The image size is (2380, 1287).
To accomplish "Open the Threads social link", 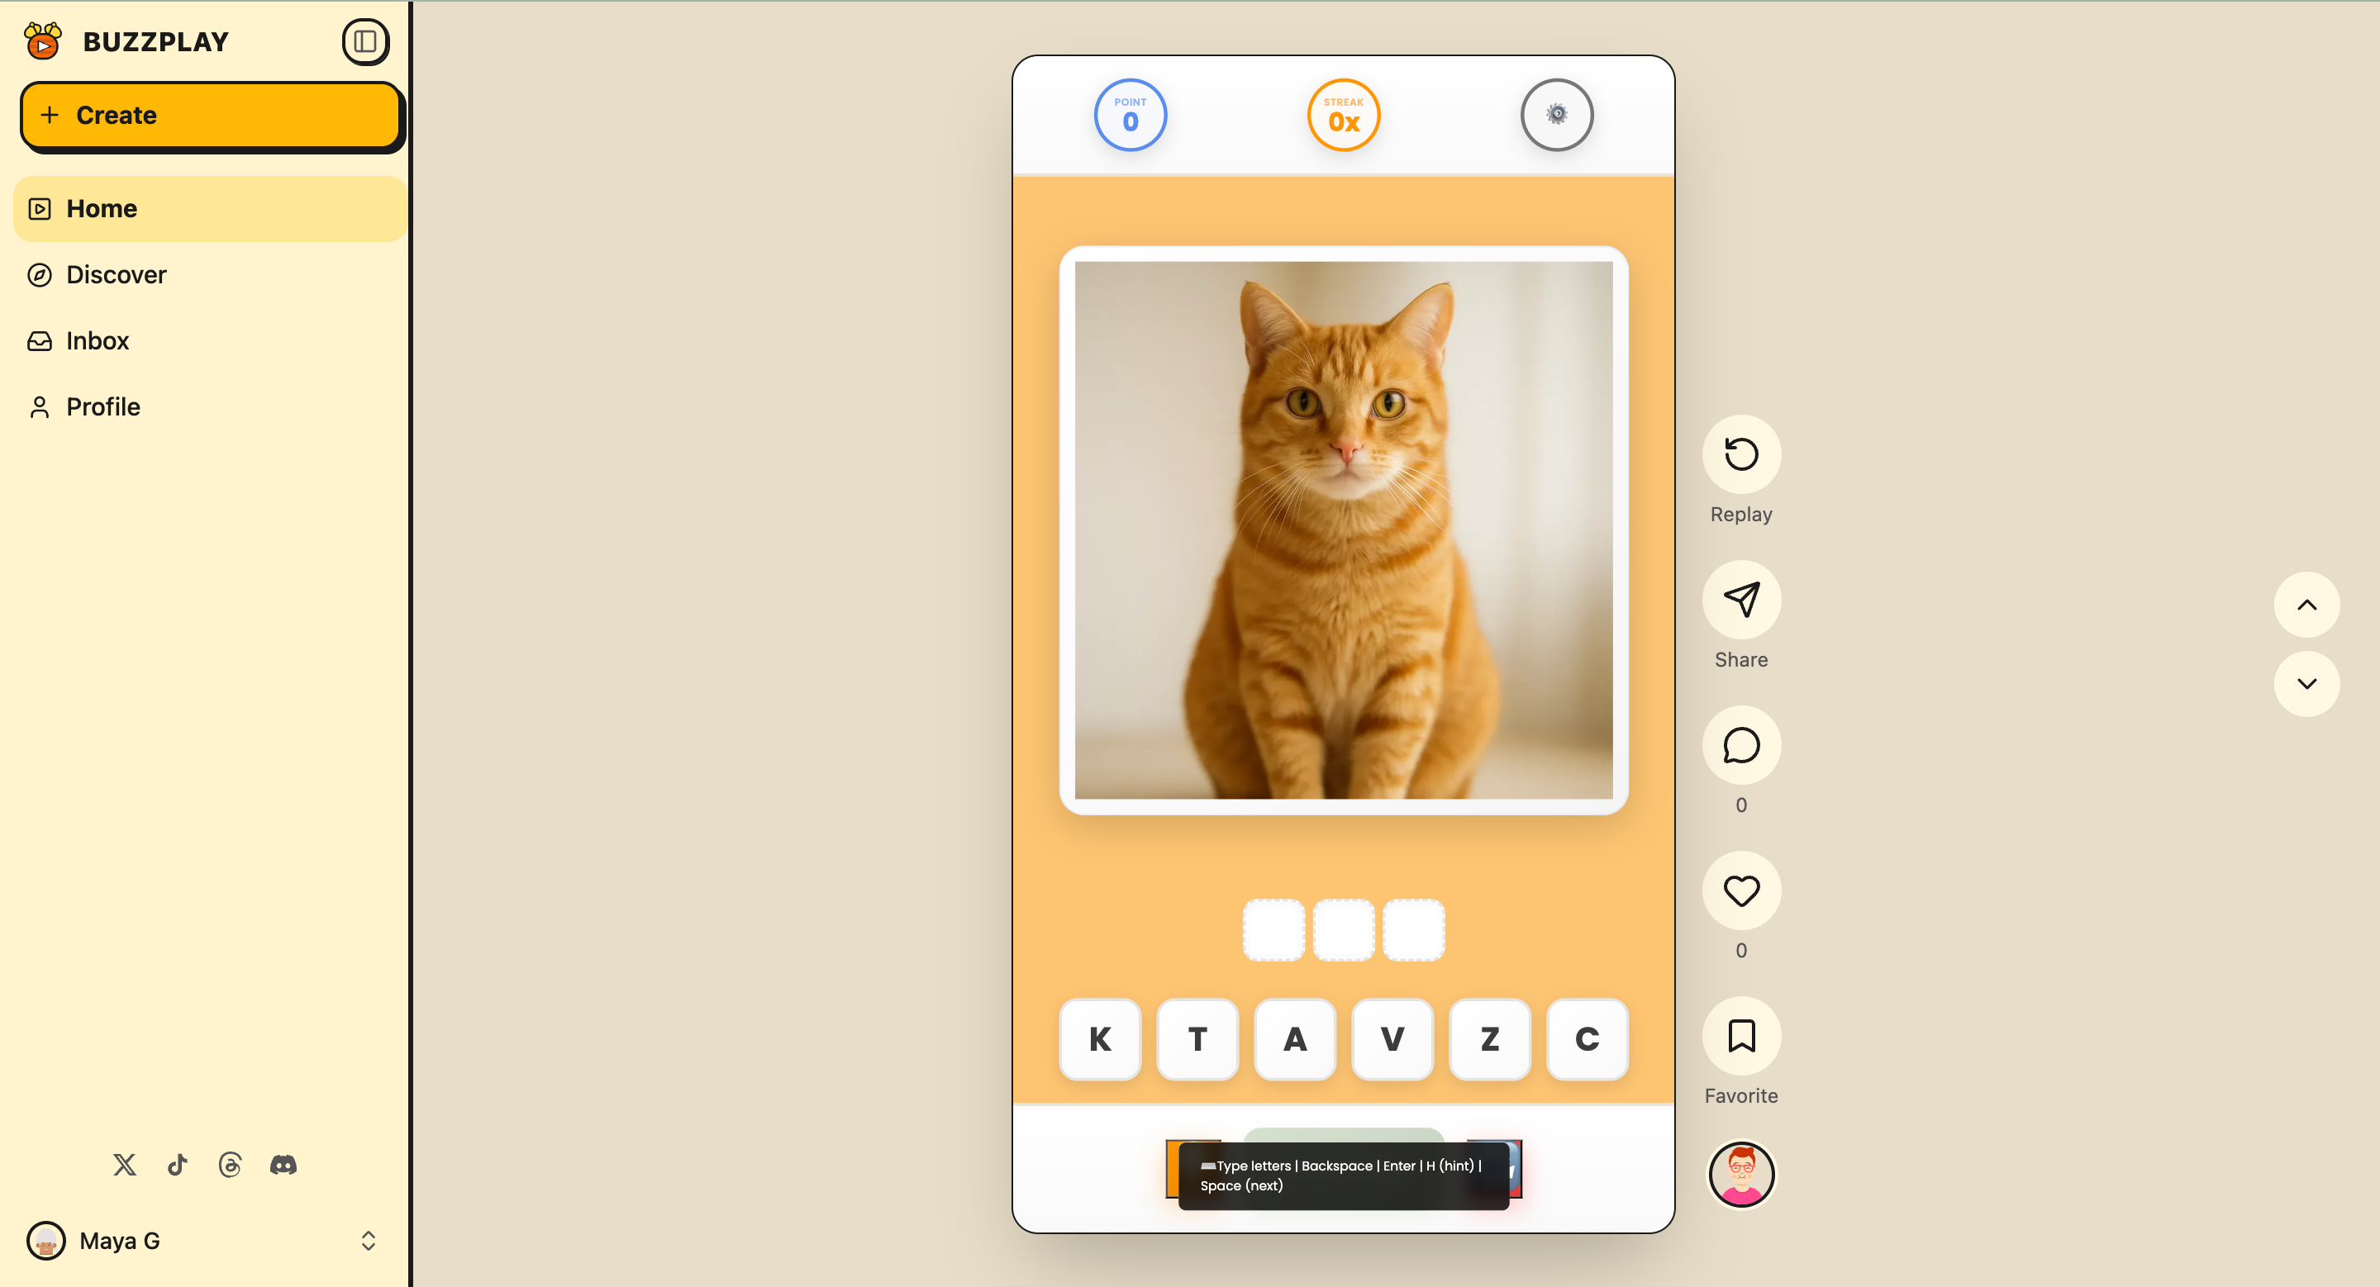I will (230, 1164).
